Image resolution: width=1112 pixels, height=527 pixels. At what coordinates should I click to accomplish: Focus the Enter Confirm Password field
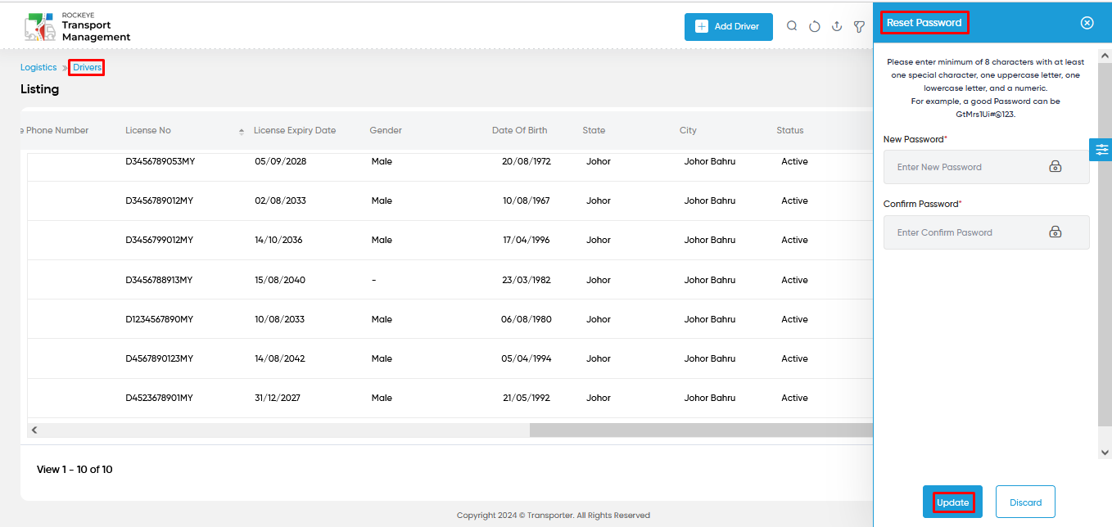(986, 232)
